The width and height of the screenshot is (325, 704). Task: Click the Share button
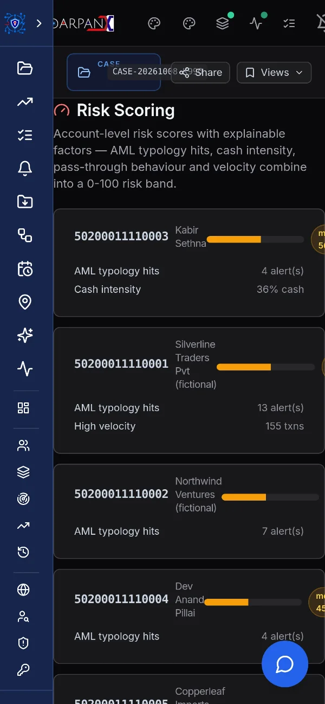tap(200, 73)
